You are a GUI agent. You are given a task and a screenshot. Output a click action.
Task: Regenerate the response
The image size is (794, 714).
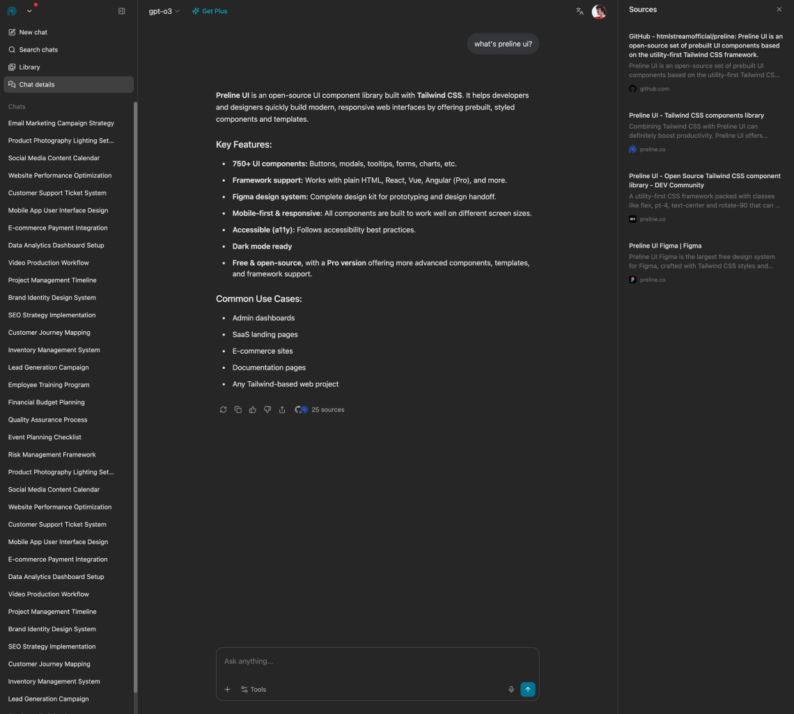[224, 409]
